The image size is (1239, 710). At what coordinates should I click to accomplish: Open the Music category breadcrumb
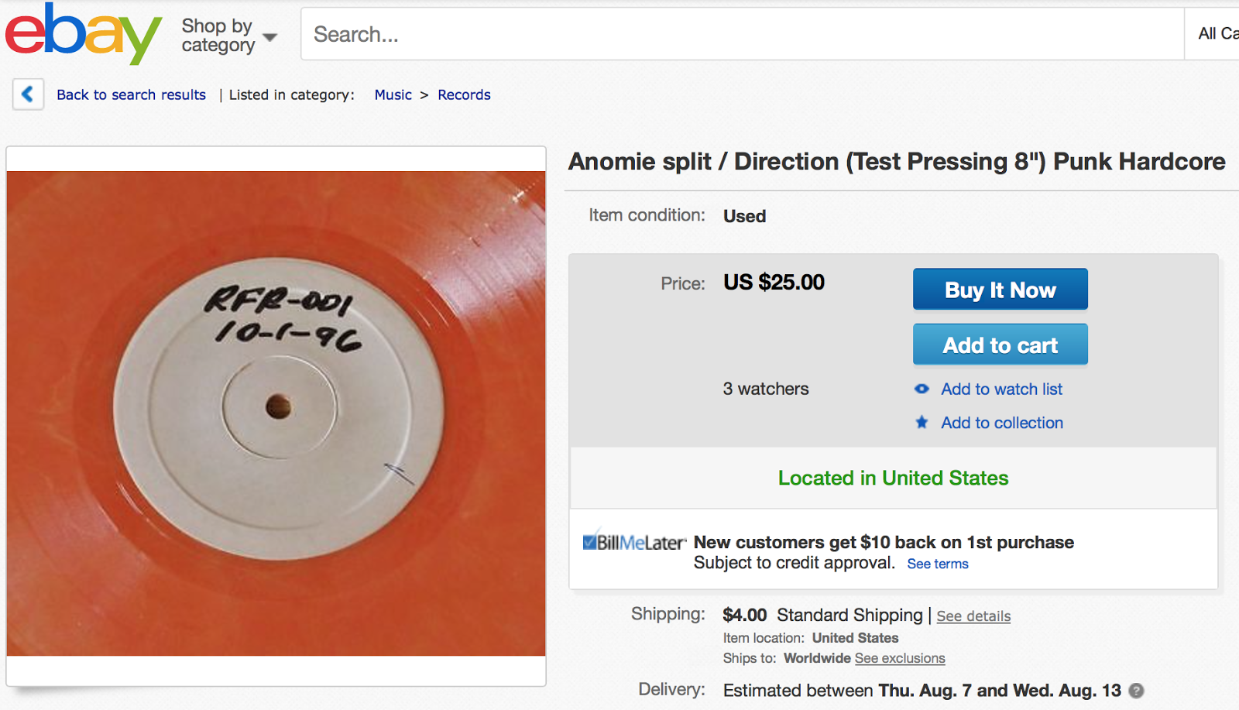pyautogui.click(x=393, y=94)
